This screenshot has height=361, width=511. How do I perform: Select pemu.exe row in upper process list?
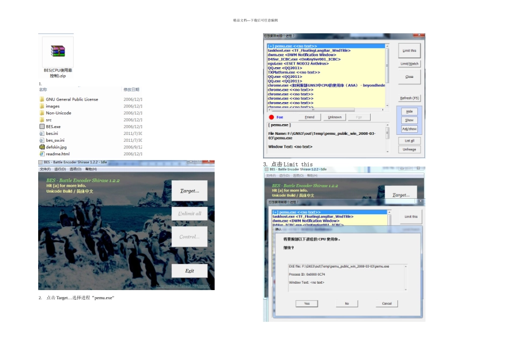(326, 46)
